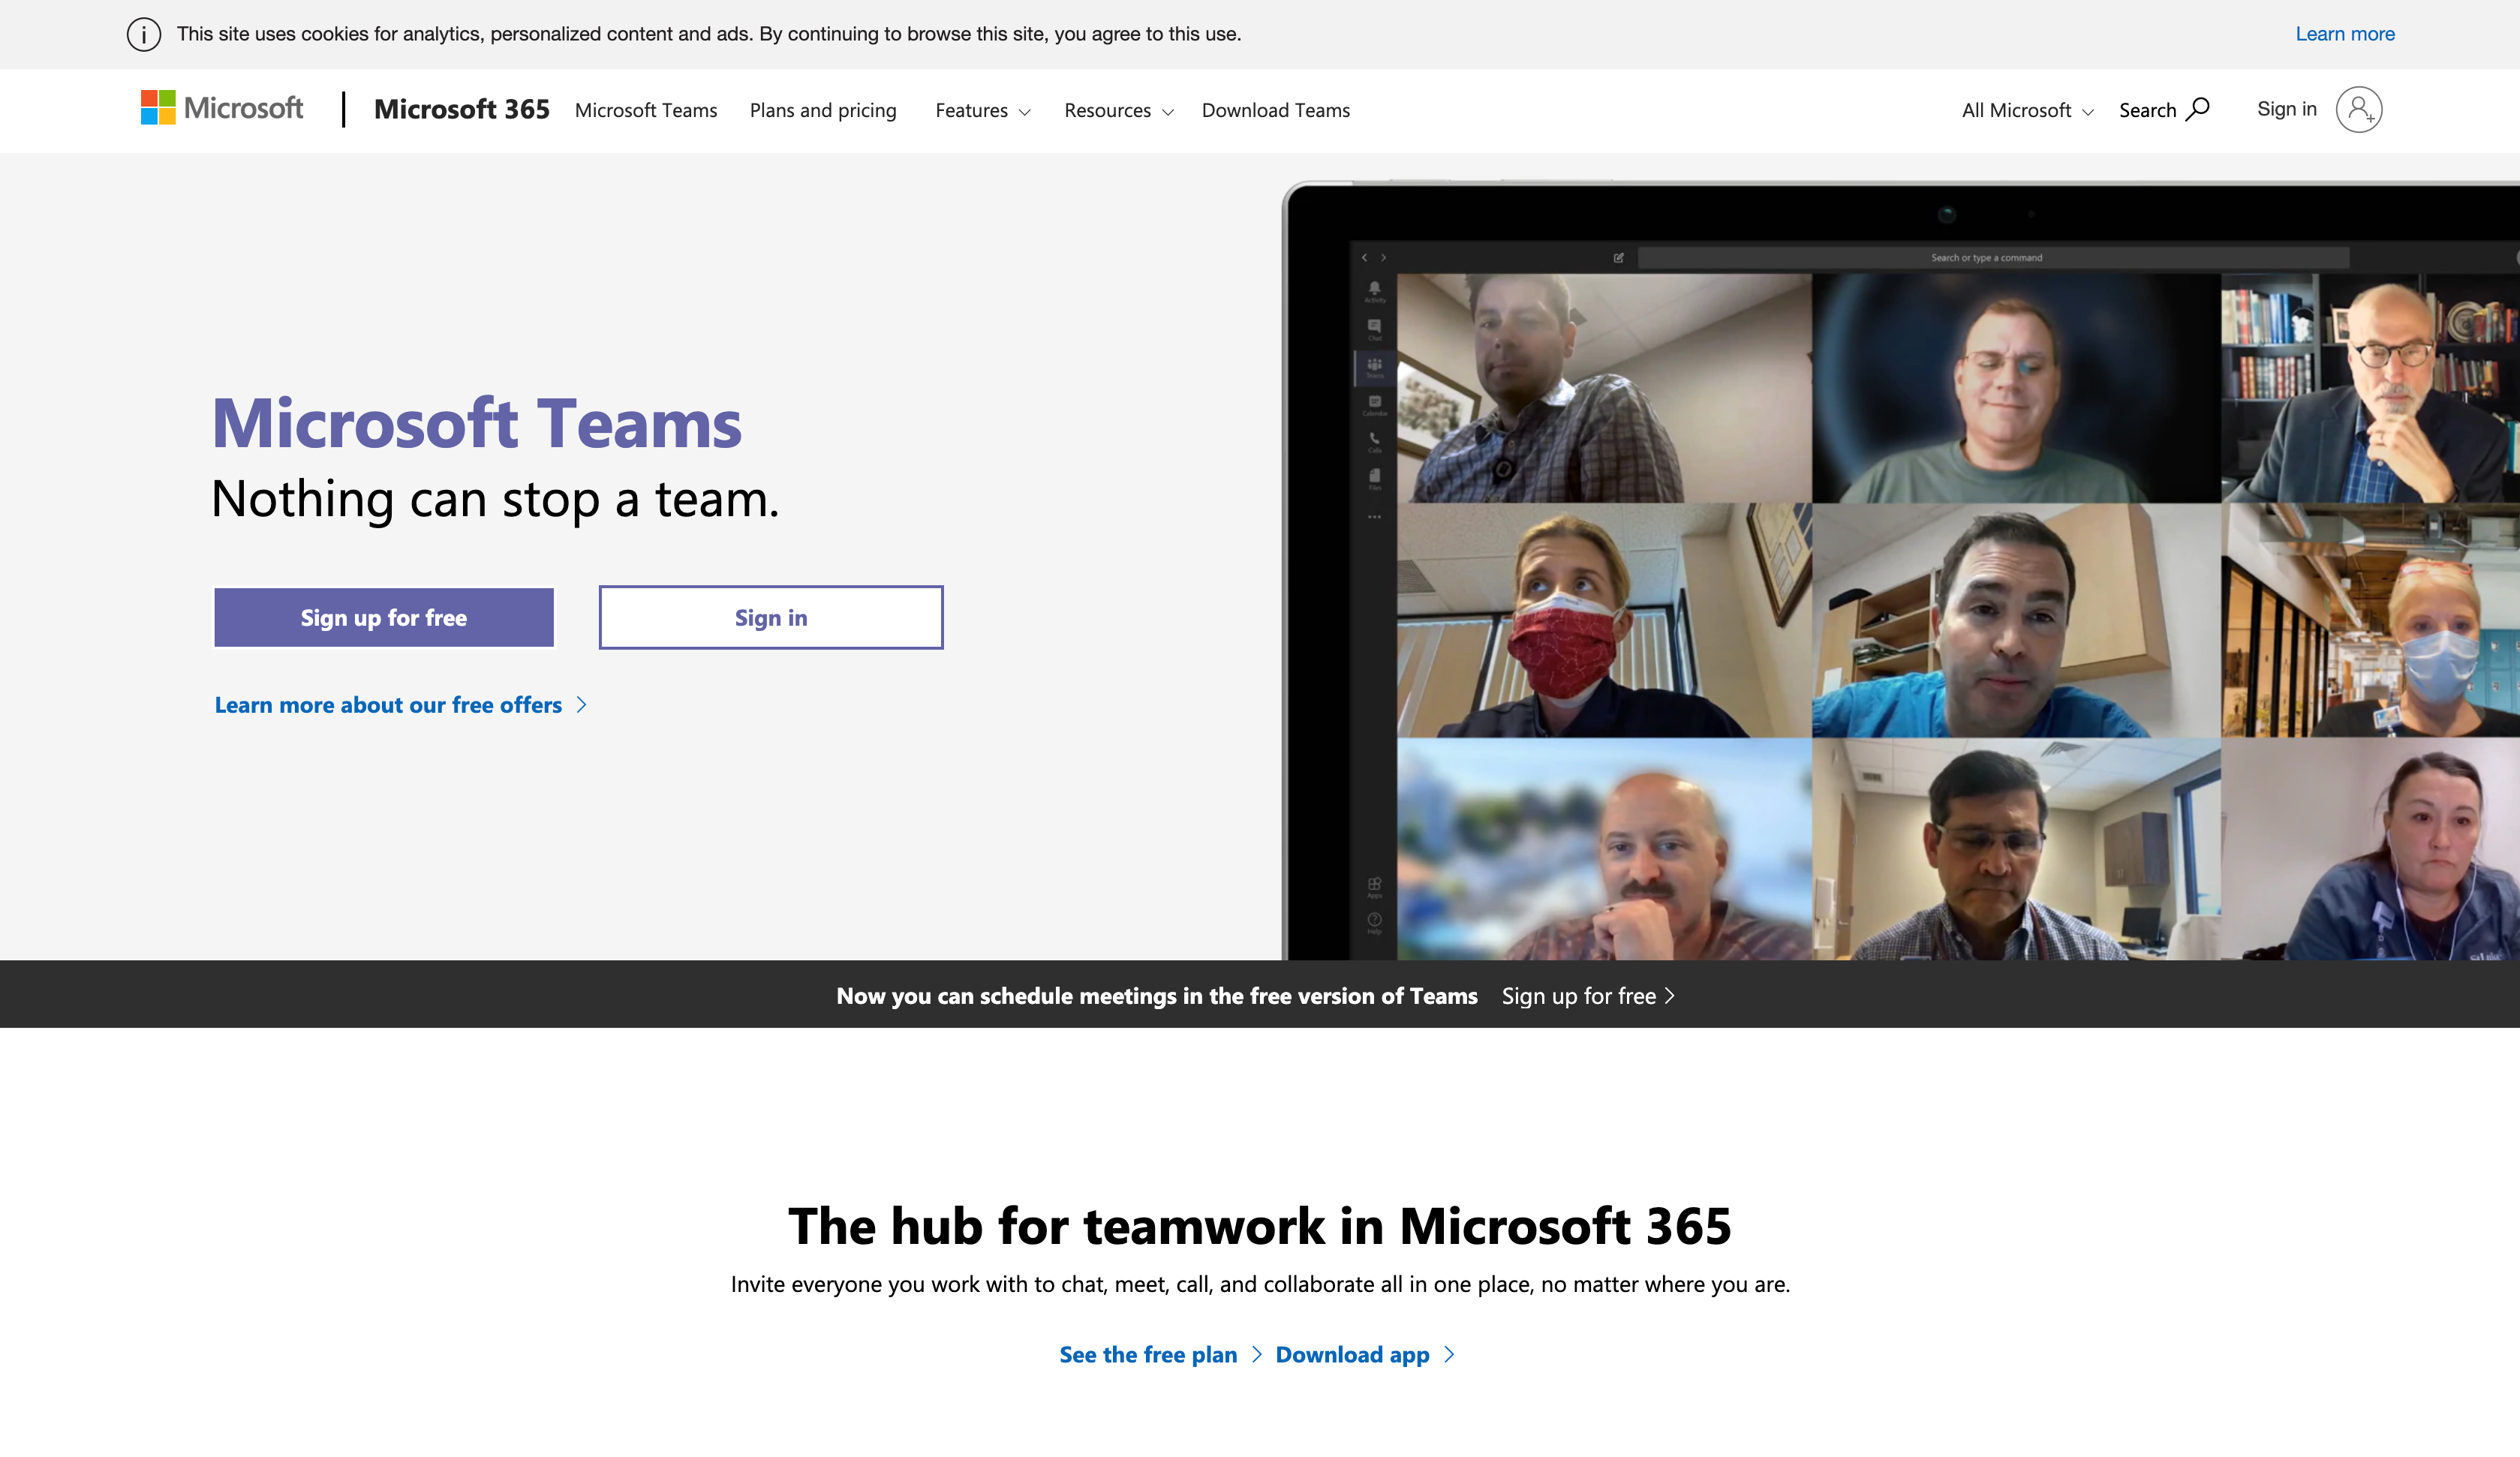Open Chat in the Teams sidebar

[x=1375, y=325]
